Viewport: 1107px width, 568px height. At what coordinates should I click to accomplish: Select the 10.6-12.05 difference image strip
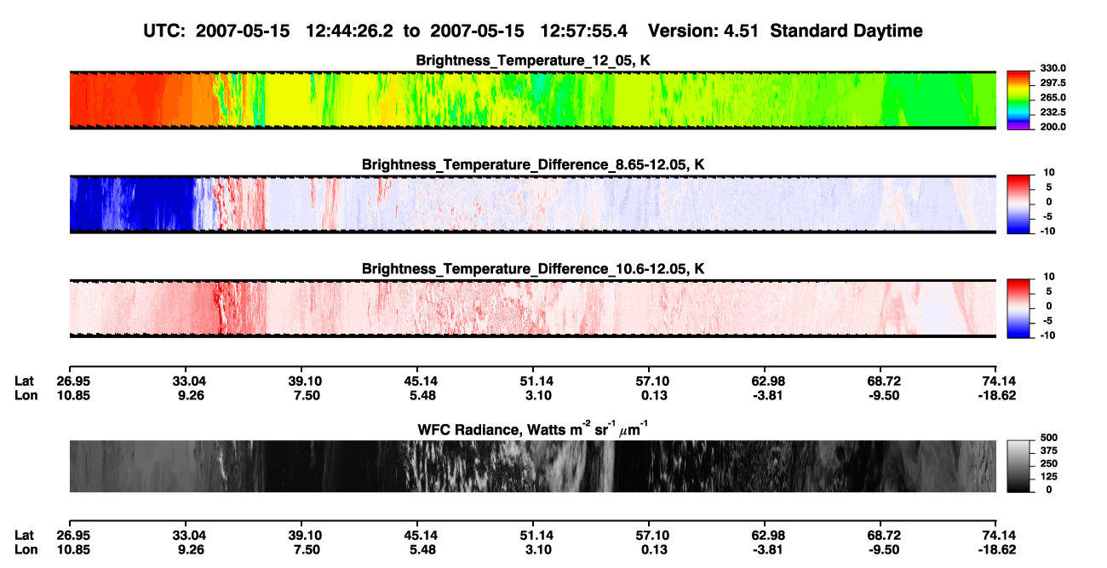point(533,308)
